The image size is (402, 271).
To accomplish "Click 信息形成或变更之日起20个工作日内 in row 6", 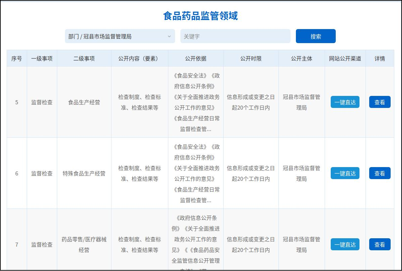I will click(x=251, y=173).
